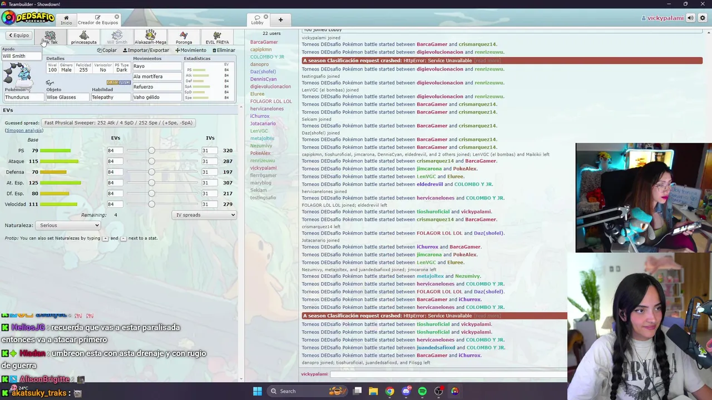Adjust the Velocidad EV slider
The width and height of the screenshot is (712, 400).
(162, 204)
